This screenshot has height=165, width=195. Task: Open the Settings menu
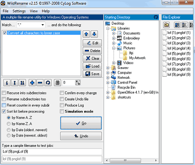click(19, 11)
